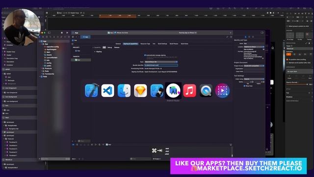Select capacitor.config in project navigator

pos(52,47)
